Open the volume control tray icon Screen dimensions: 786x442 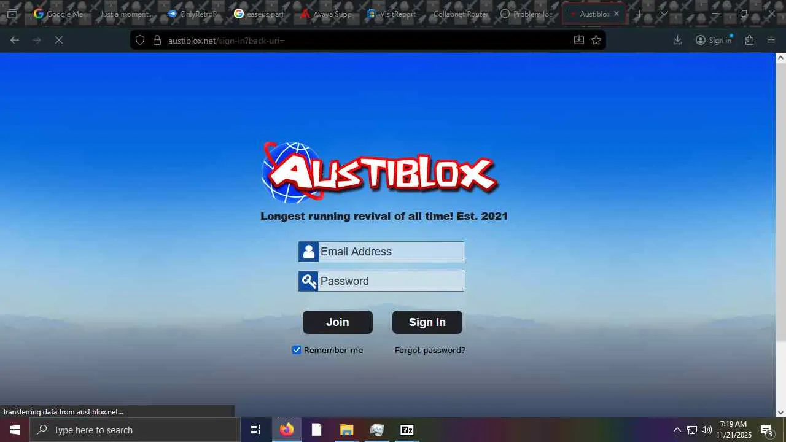(706, 430)
